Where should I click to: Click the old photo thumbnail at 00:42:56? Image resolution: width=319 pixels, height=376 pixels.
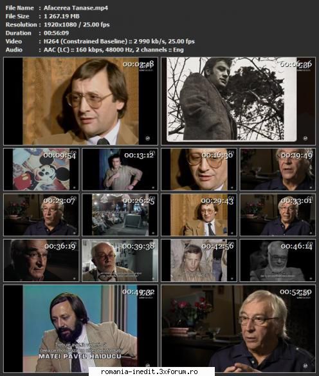[199, 260]
